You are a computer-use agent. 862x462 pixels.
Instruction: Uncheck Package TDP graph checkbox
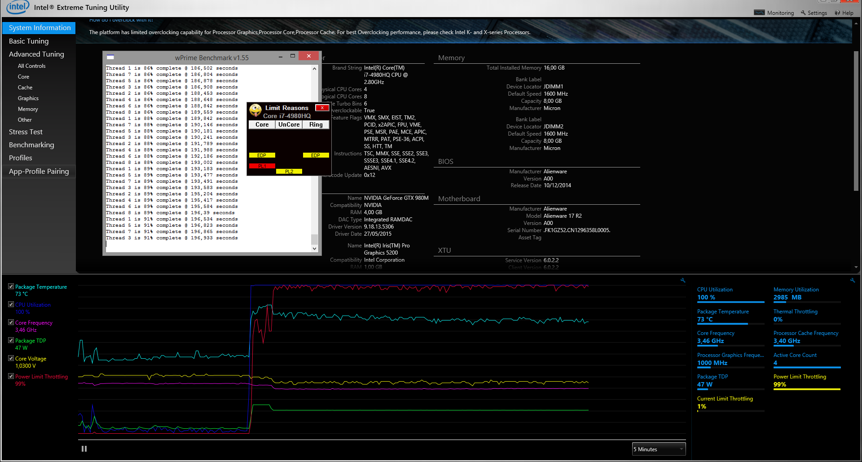click(11, 340)
